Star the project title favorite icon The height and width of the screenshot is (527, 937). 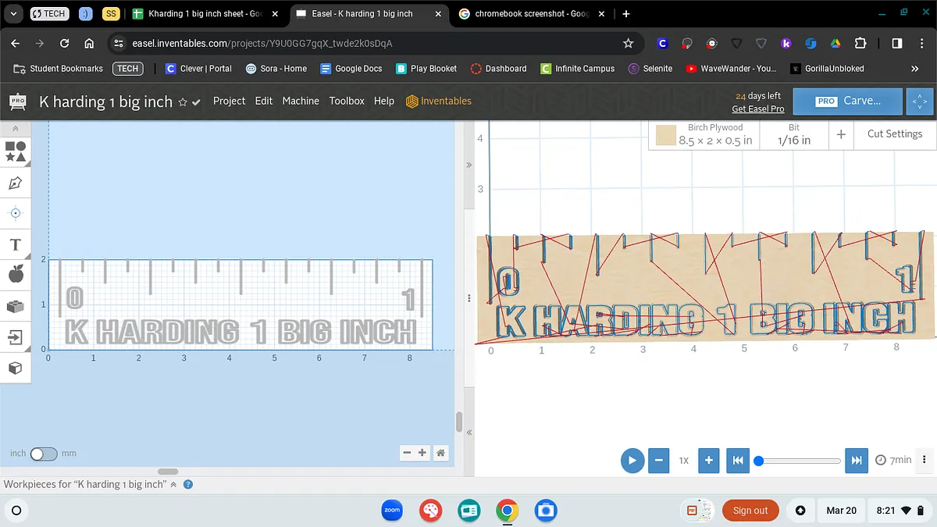pos(183,102)
